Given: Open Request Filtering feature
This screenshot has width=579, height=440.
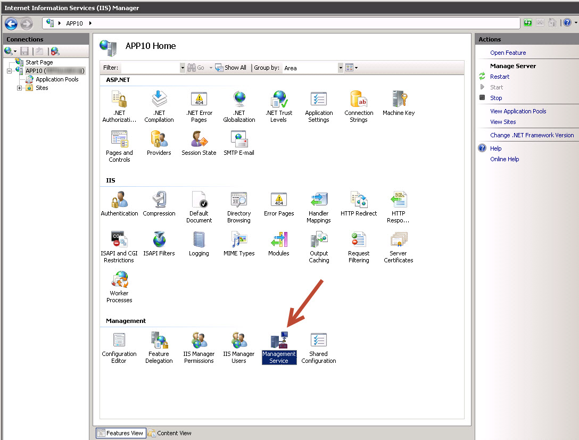Looking at the screenshot, I should pyautogui.click(x=359, y=247).
